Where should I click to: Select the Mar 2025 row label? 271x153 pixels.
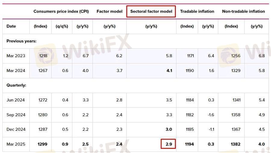pyautogui.click(x=16, y=144)
